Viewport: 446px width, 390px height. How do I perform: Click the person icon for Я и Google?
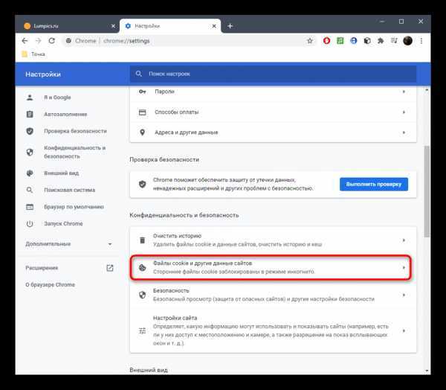(30, 97)
